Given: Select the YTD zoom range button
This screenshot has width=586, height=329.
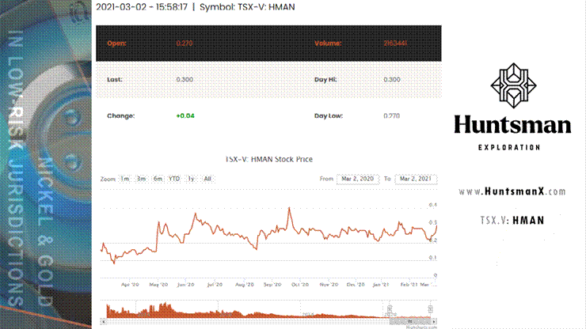Looking at the screenshot, I should [x=174, y=179].
